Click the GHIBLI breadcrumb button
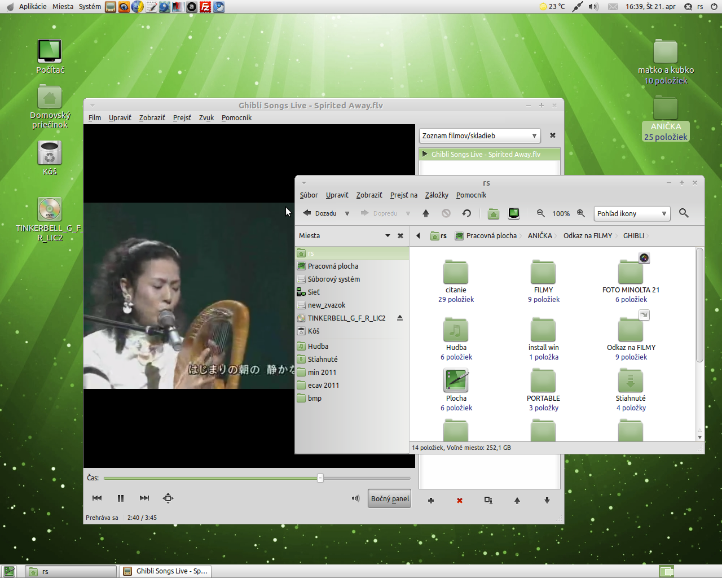 click(x=633, y=236)
